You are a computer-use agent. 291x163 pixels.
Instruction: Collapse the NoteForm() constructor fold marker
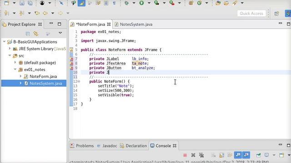click(x=79, y=81)
